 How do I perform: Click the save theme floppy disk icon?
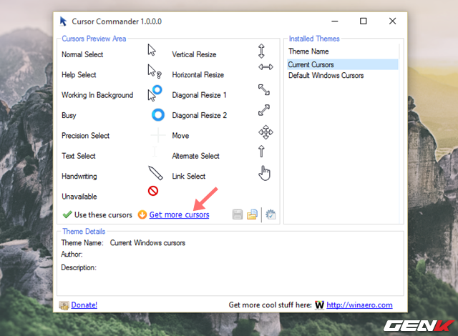(238, 214)
